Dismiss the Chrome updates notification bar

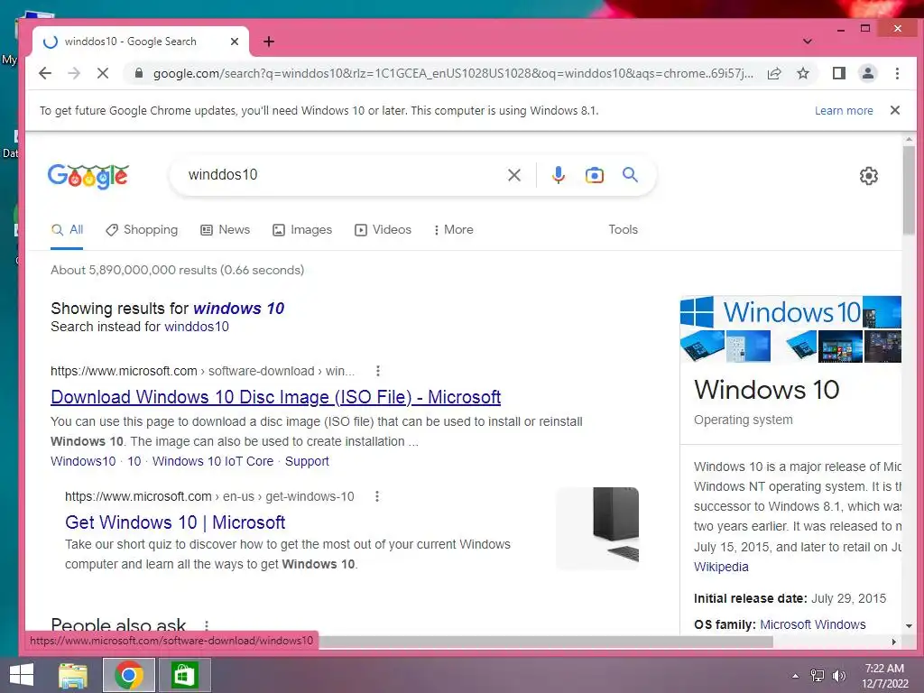pyautogui.click(x=894, y=110)
